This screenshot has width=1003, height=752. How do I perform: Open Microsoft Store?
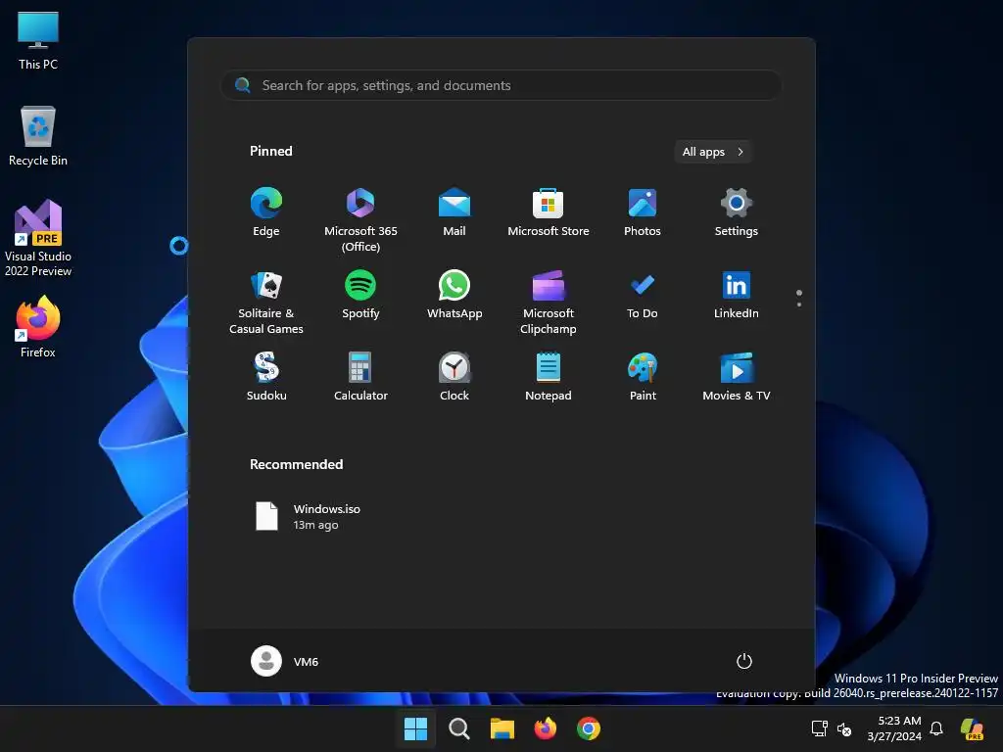click(549, 212)
